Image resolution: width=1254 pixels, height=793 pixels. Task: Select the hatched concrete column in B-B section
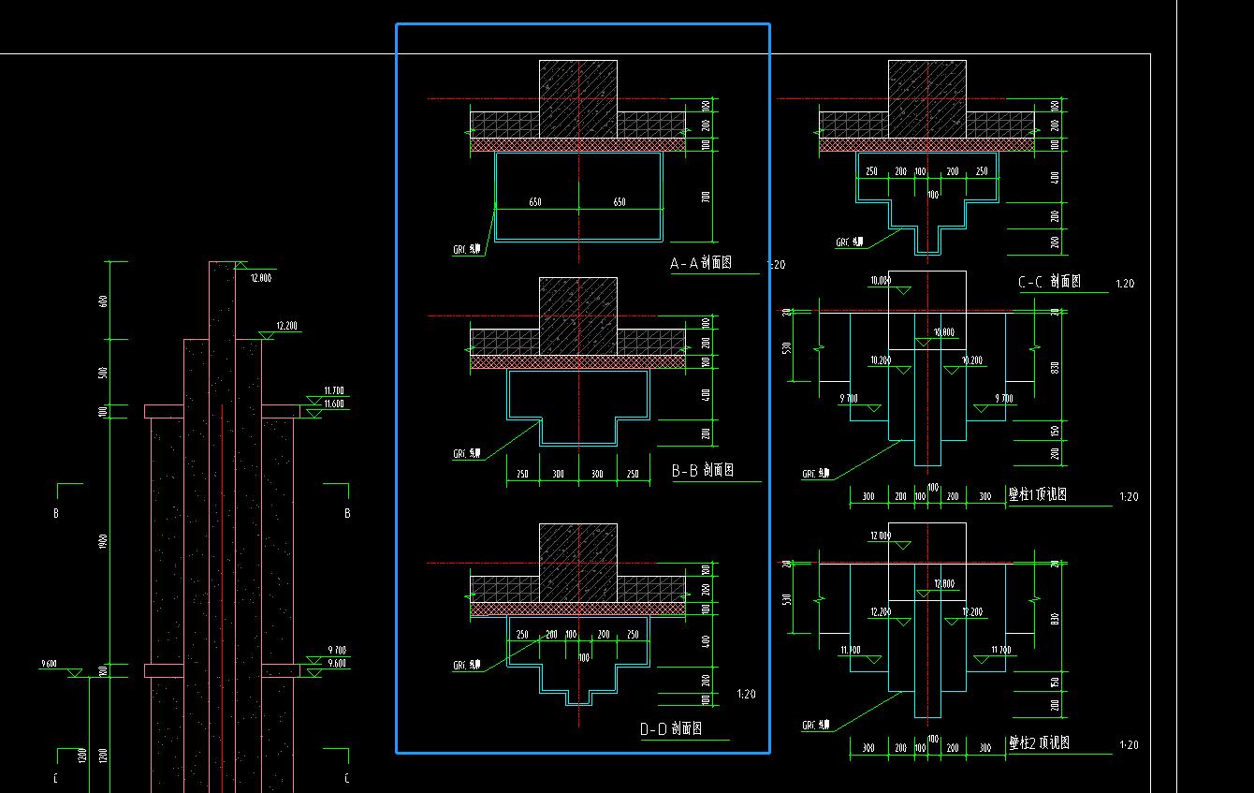tap(578, 316)
